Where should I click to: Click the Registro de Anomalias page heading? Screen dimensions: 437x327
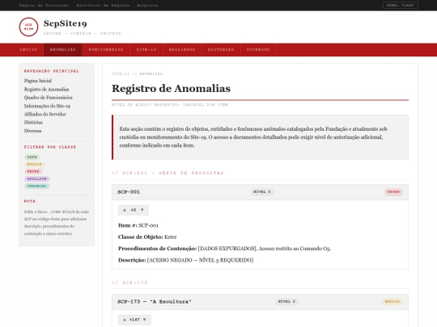171,89
